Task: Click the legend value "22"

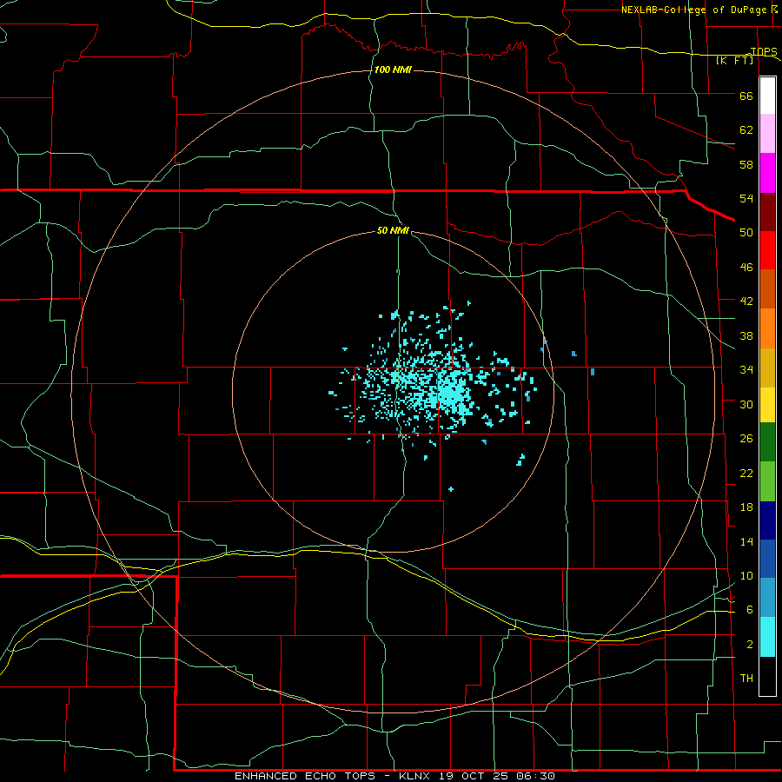Action: pyautogui.click(x=746, y=473)
